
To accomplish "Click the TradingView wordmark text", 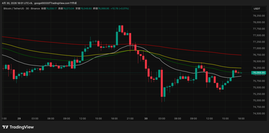I will click(x=22, y=127).
